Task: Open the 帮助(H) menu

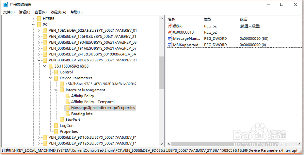Action: 76,12
